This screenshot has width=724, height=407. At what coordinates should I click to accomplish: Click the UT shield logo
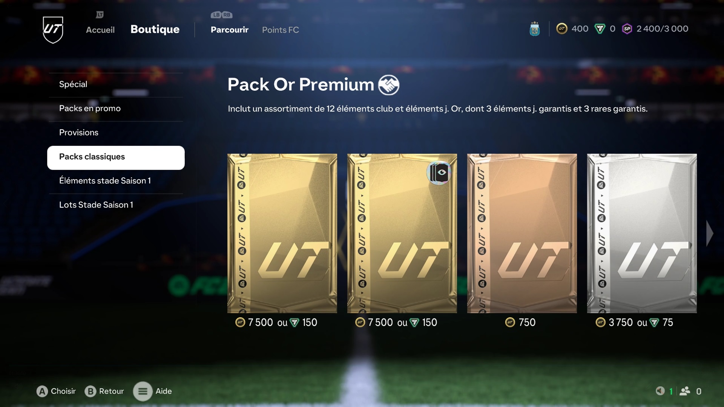point(53,30)
